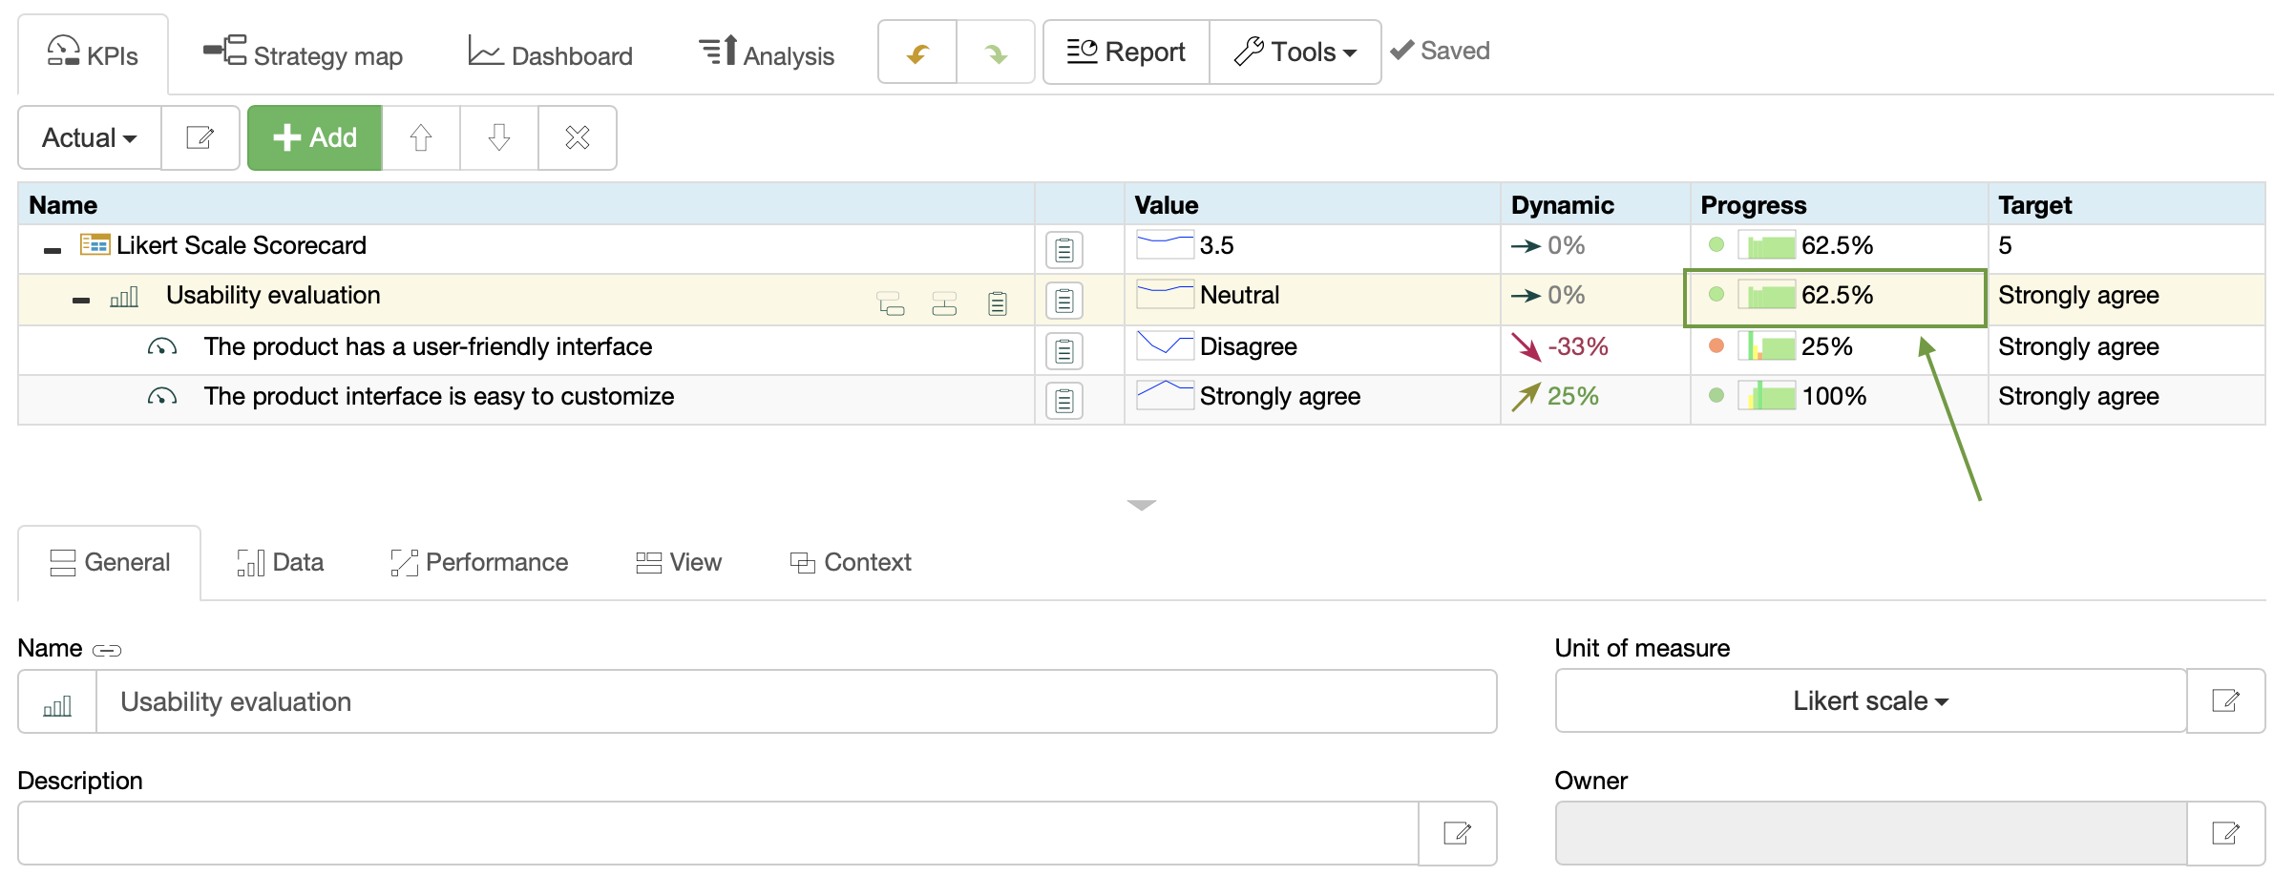Open notes icon for Likert Scale Scorecard row
Viewport: 2274px width, 876px height.
1063,250
